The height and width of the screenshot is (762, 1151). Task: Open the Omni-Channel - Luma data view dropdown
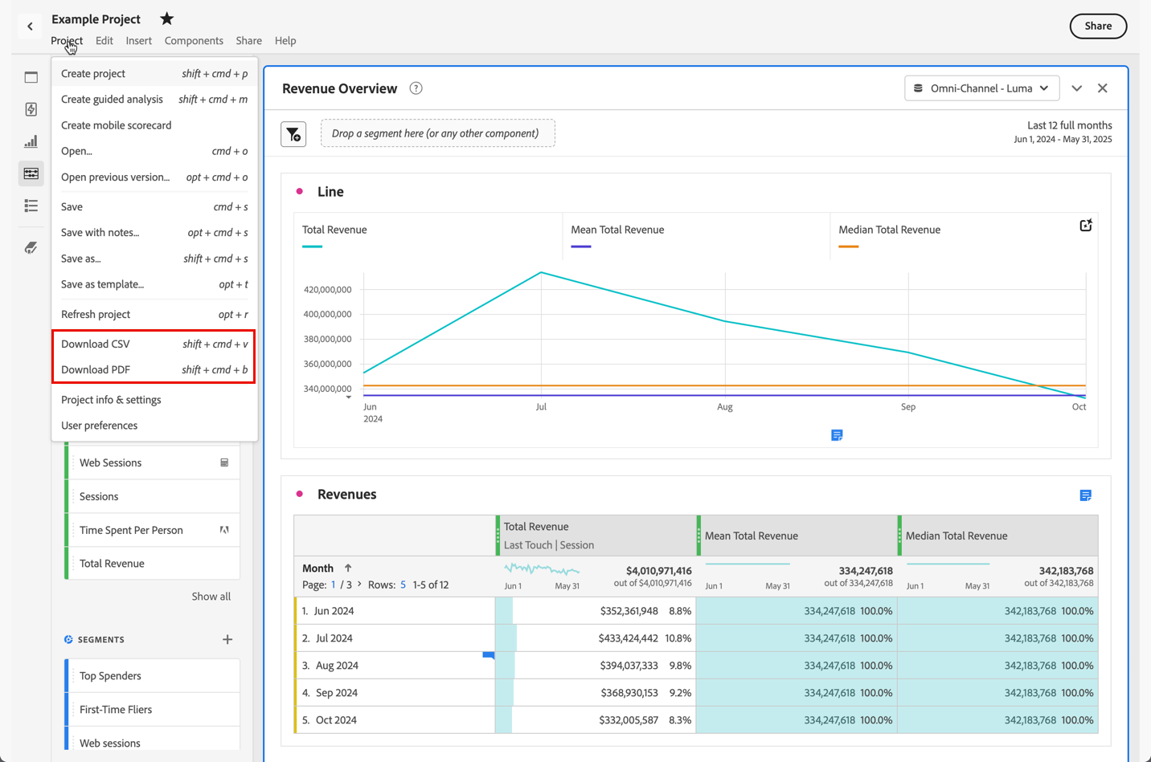pos(981,88)
